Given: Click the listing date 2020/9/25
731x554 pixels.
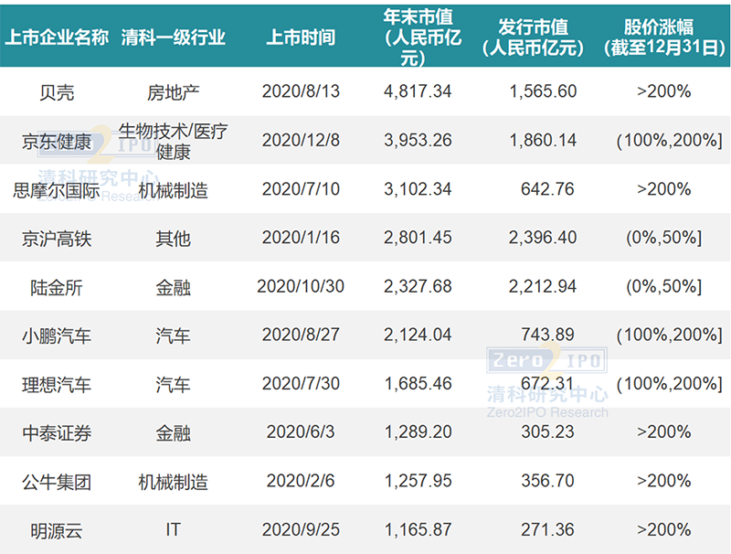Looking at the screenshot, I should [x=301, y=529].
